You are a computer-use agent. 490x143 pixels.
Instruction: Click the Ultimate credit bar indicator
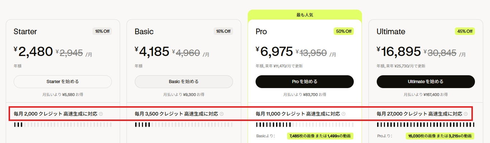[x=426, y=125]
